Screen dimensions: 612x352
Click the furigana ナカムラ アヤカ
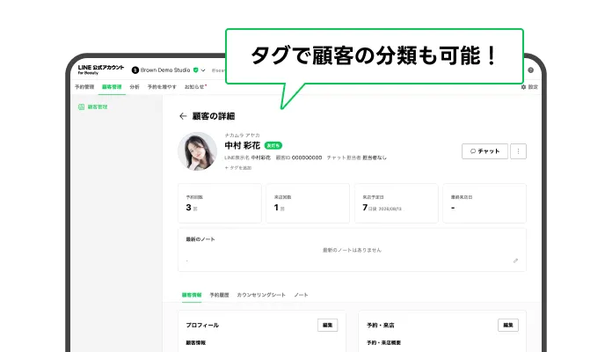click(x=242, y=136)
